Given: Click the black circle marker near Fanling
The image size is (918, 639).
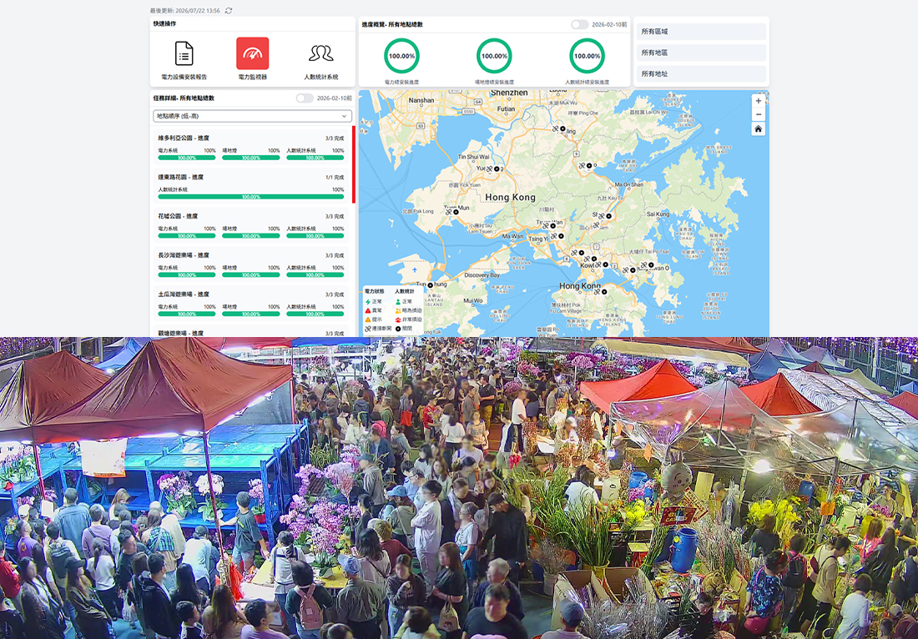Looking at the screenshot, I should (562, 128).
